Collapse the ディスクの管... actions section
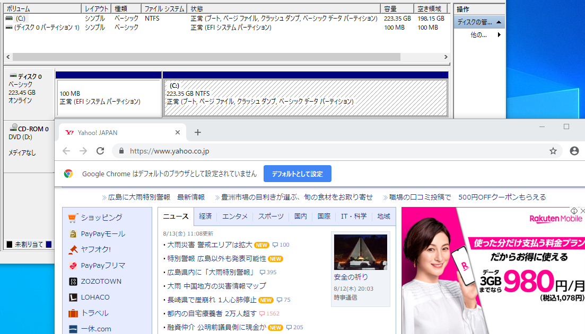The width and height of the screenshot is (585, 334). click(x=499, y=22)
